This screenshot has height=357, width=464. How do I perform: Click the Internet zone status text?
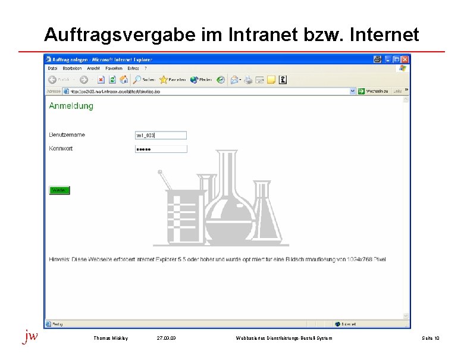(349, 324)
